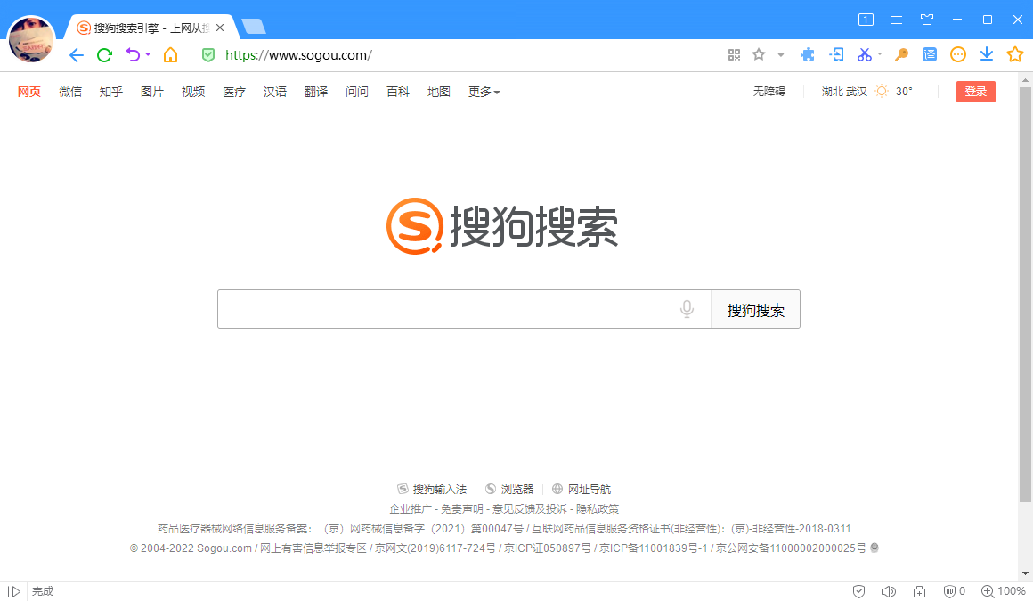Open the QR code icon in address bar
Screen dimensions: 1033x601
coord(734,54)
